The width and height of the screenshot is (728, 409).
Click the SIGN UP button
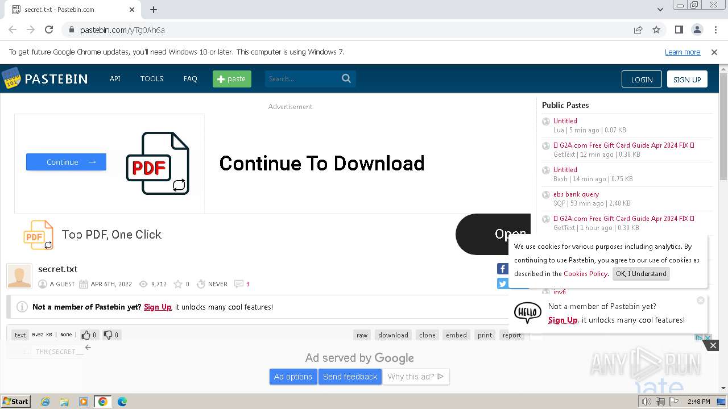click(687, 80)
